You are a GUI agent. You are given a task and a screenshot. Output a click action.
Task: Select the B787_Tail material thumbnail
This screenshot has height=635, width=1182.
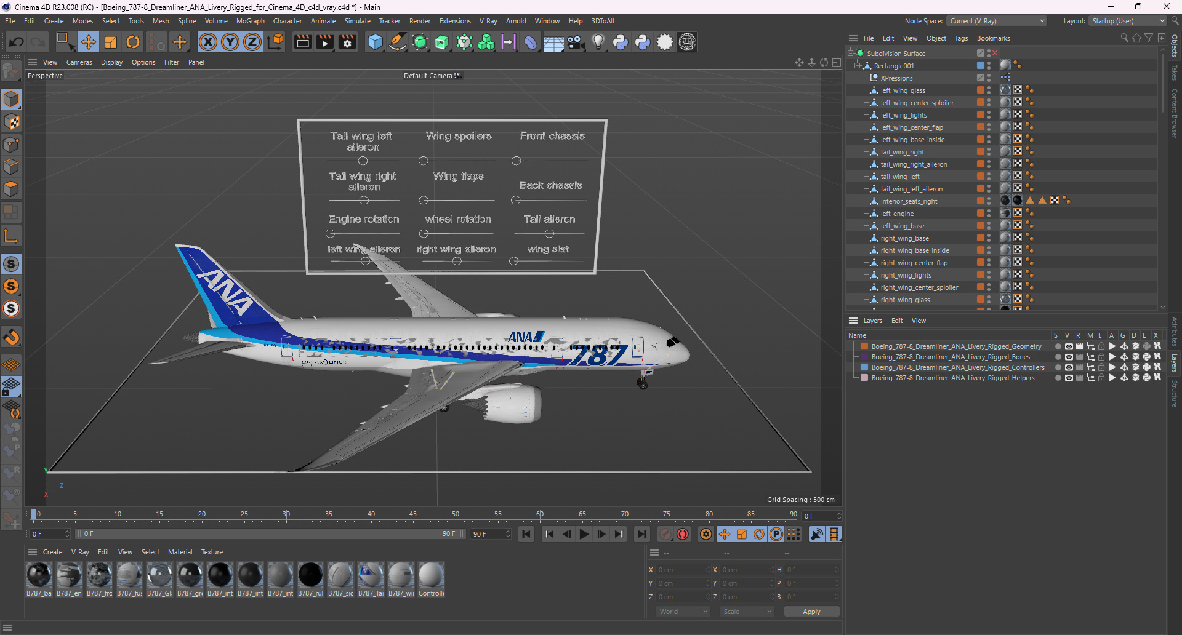(371, 579)
